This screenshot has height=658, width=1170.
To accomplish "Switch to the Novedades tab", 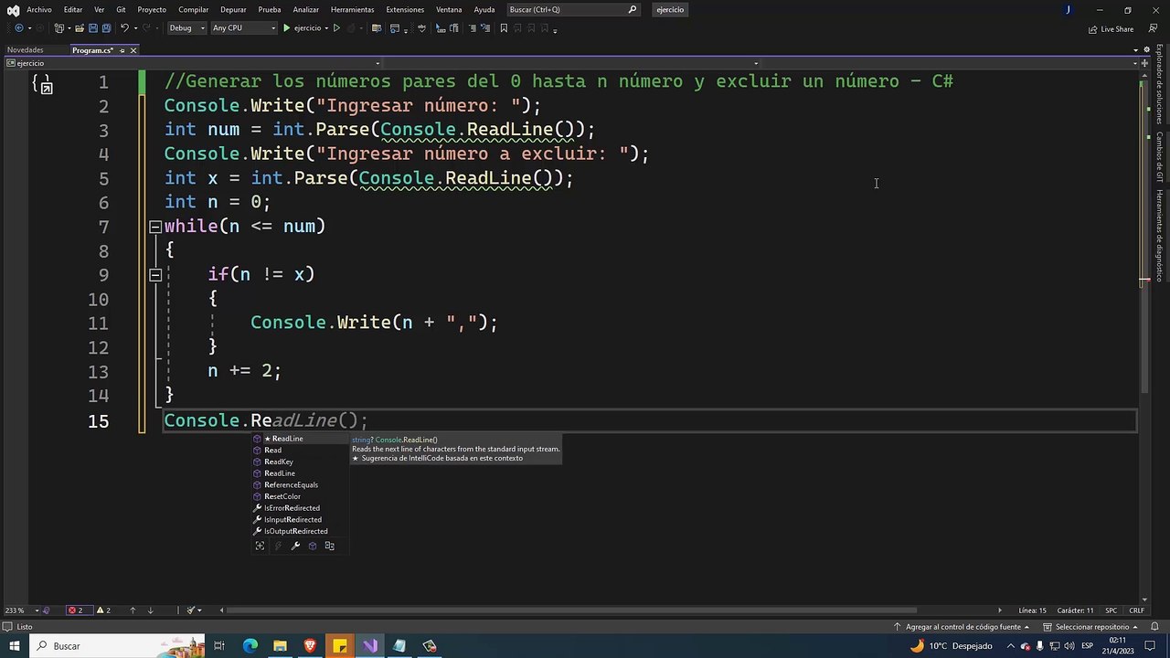I will pos(25,50).
